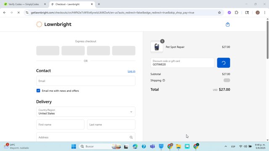Open the Chrome three-dot menu

pos(265,13)
